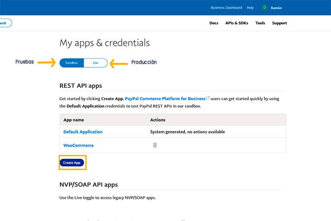Click the REST API apps heading
The image size is (331, 221).
tap(81, 85)
